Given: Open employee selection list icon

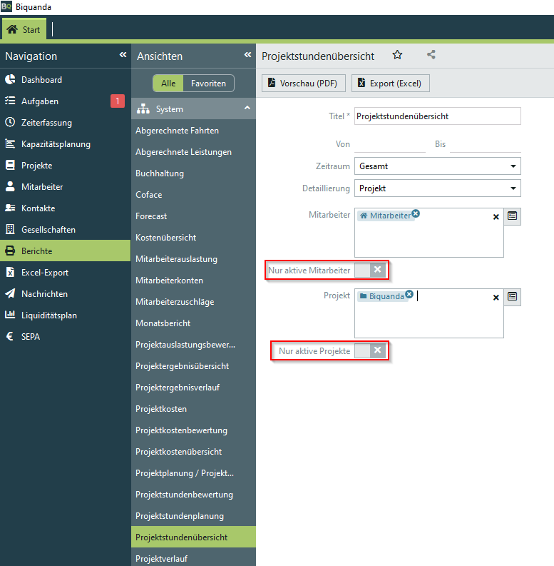Looking at the screenshot, I should tap(513, 216).
